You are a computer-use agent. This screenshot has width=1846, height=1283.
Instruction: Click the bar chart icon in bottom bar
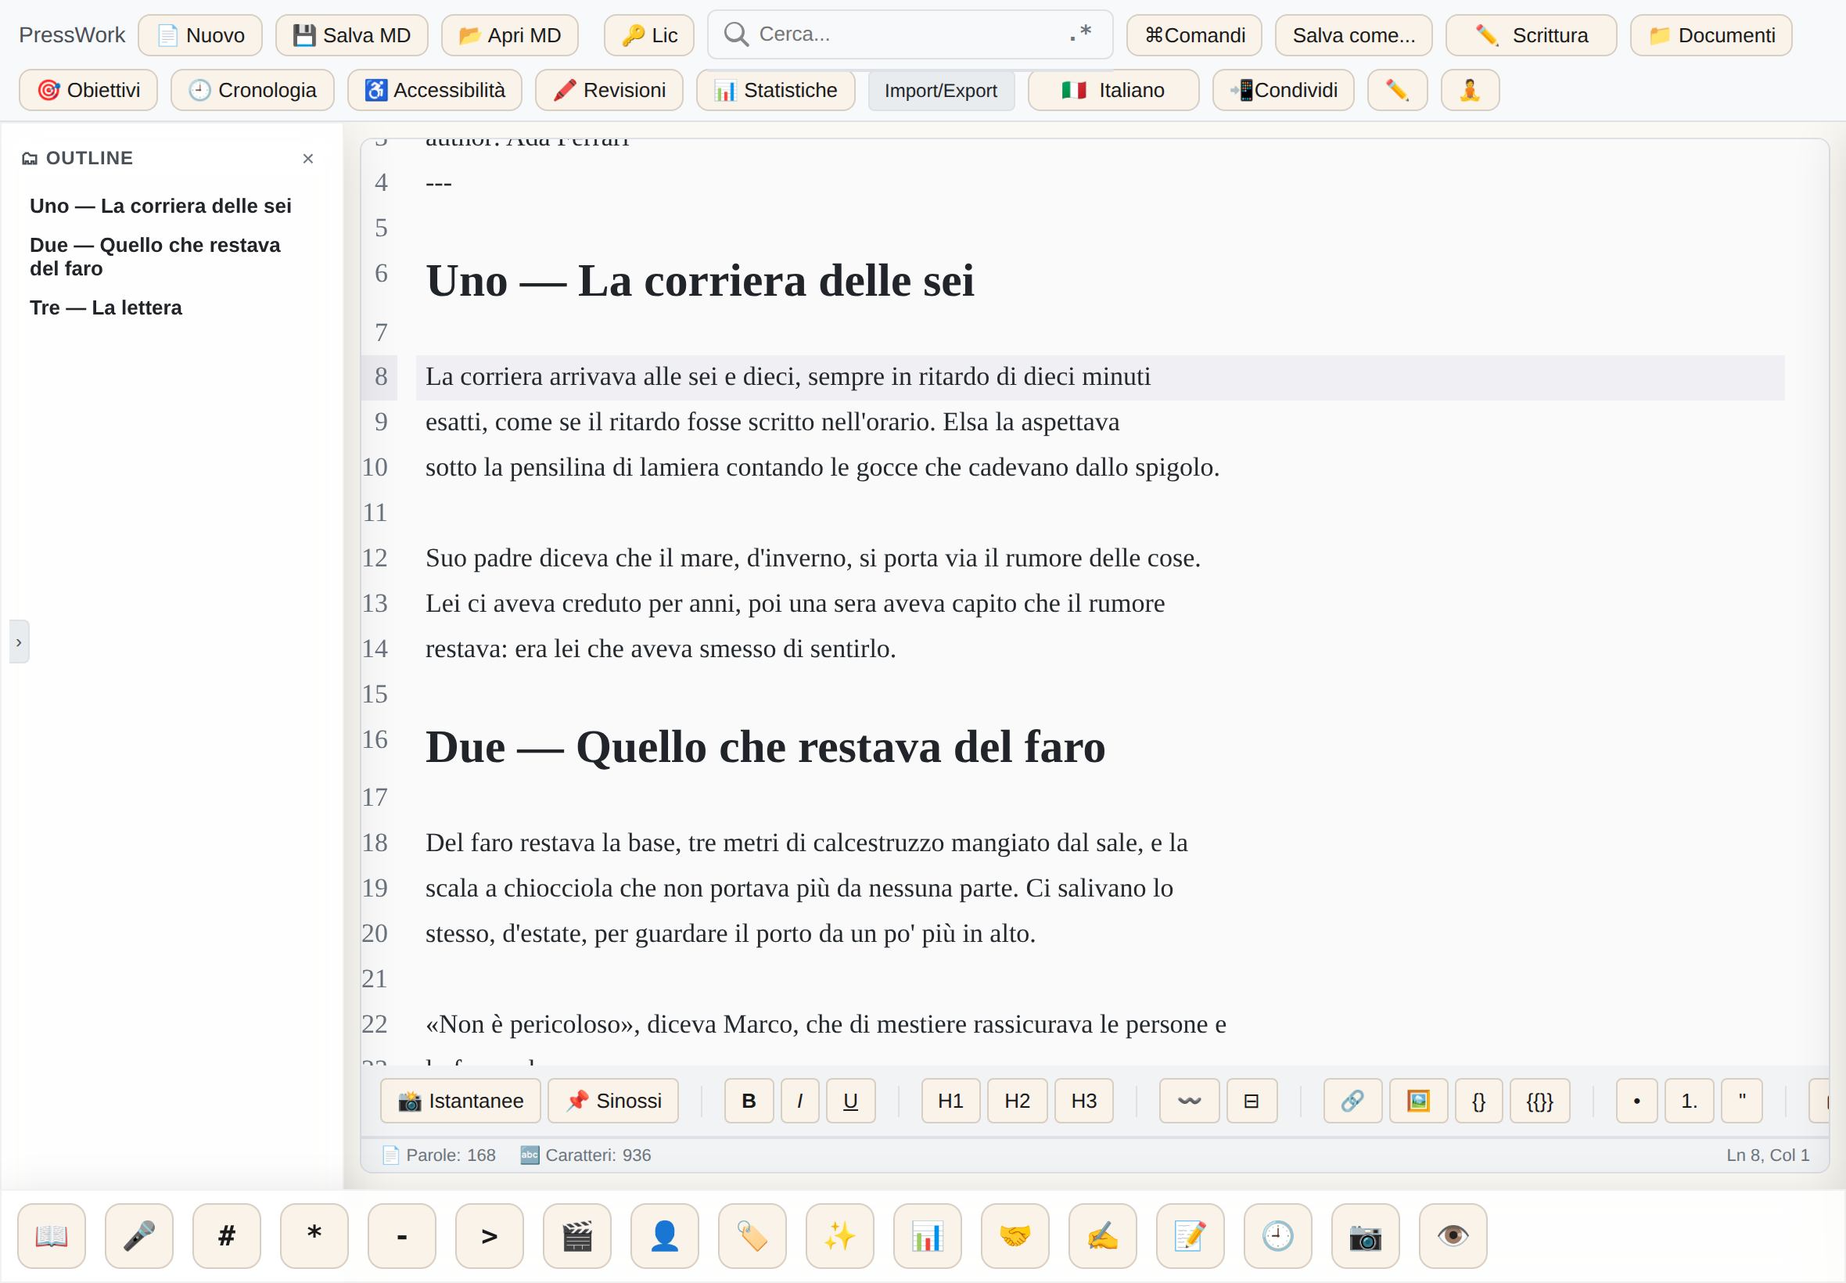(928, 1235)
